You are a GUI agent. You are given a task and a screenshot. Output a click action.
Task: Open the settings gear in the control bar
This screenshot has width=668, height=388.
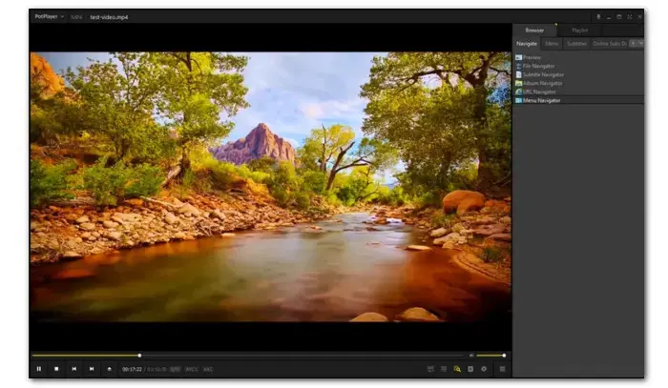coord(484,369)
